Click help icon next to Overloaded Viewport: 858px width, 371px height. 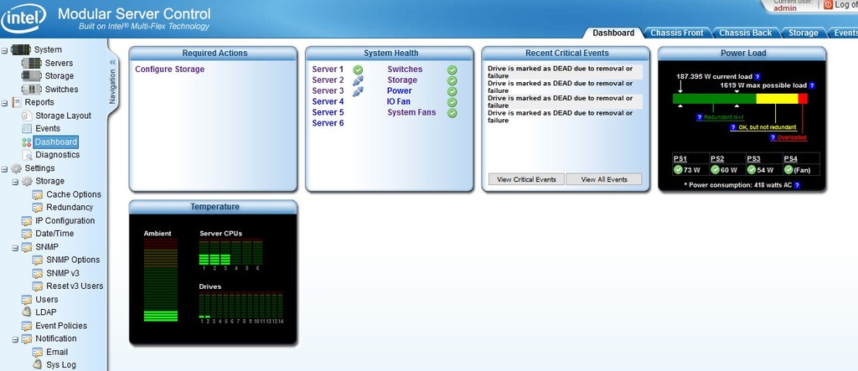point(772,137)
